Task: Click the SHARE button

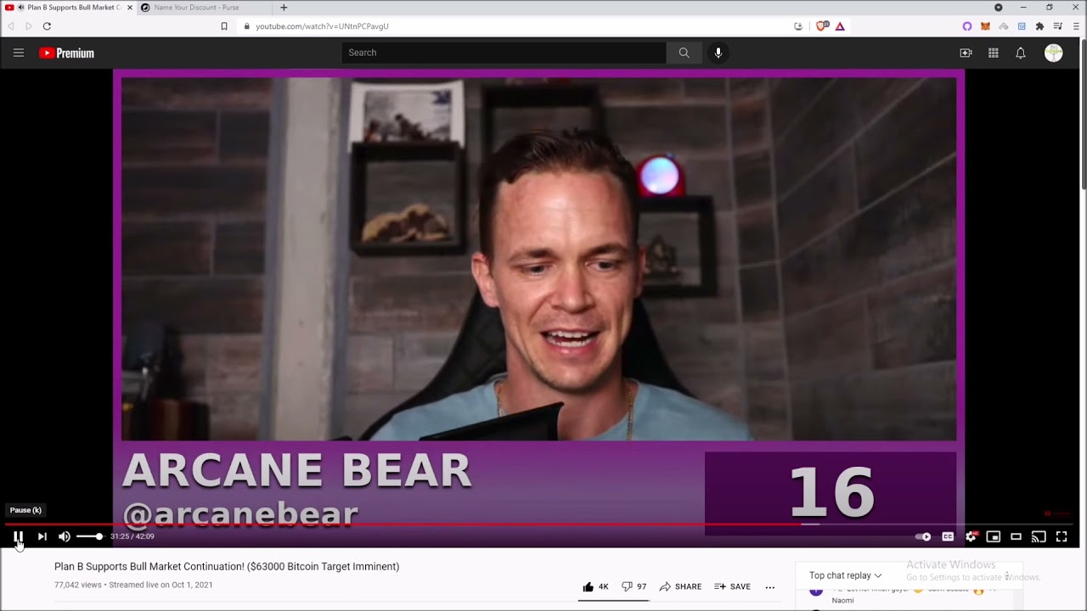Action: click(680, 586)
